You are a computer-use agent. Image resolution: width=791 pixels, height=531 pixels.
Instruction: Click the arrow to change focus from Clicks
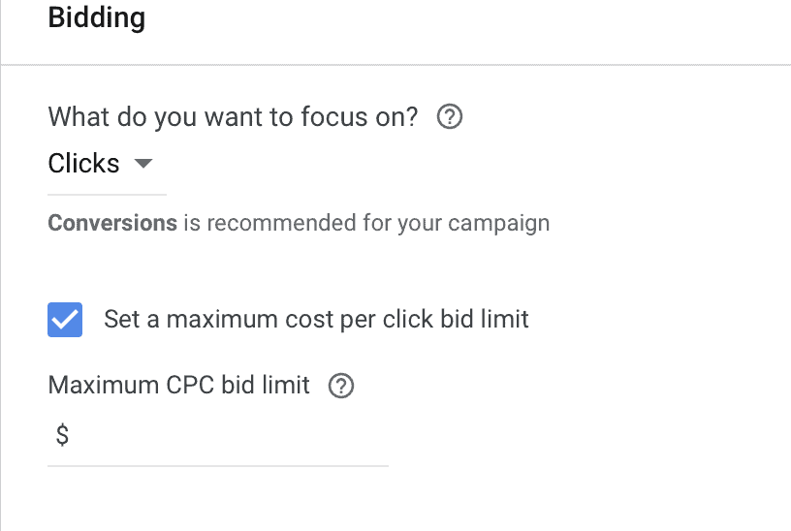click(x=143, y=164)
